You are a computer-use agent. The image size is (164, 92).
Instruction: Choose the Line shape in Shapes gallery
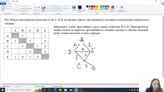click(48, 7)
